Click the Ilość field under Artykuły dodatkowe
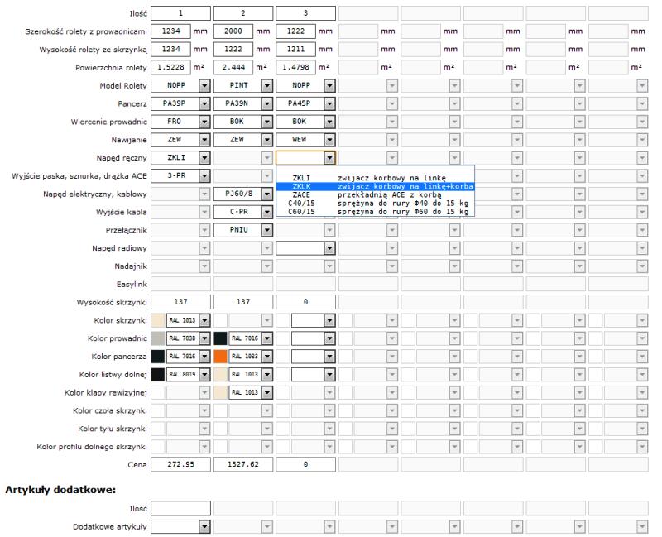 click(180, 508)
